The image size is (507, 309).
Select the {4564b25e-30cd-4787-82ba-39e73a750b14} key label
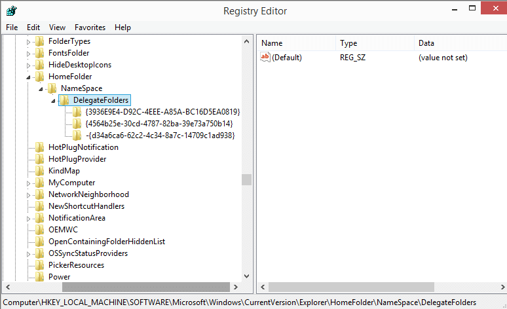point(159,124)
